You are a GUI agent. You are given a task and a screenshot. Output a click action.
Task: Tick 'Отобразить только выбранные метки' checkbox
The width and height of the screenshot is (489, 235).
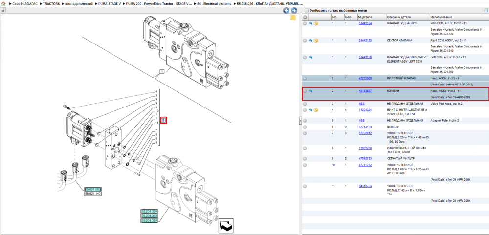(x=306, y=10)
